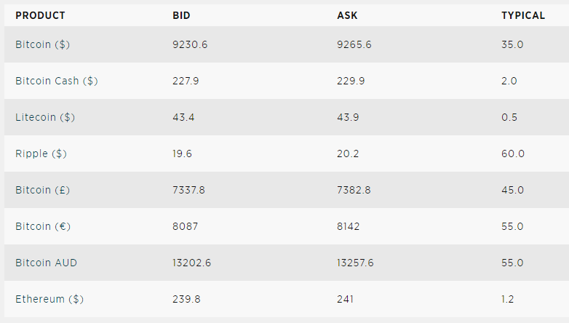
Task: Click Bitcoin Cash bid price 227.9
Action: [186, 81]
